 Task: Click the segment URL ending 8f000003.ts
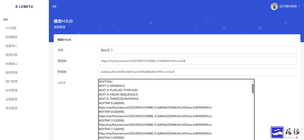click(155, 133)
